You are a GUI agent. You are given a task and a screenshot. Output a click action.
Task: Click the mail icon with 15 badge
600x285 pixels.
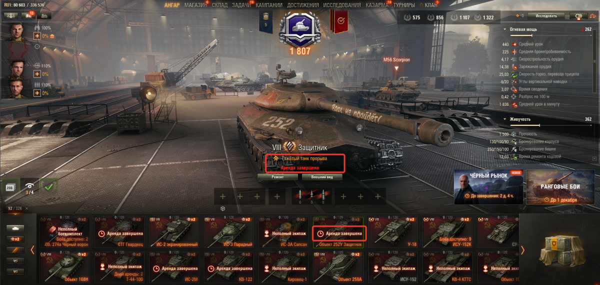tap(28, 15)
